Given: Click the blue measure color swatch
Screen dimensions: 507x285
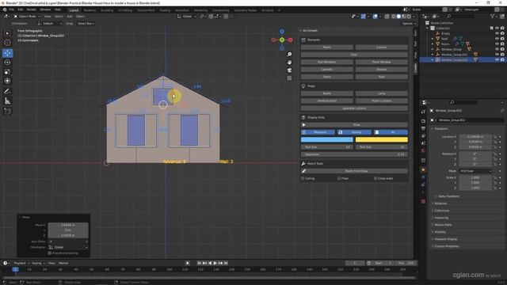Looking at the screenshot, I should tap(327, 139).
